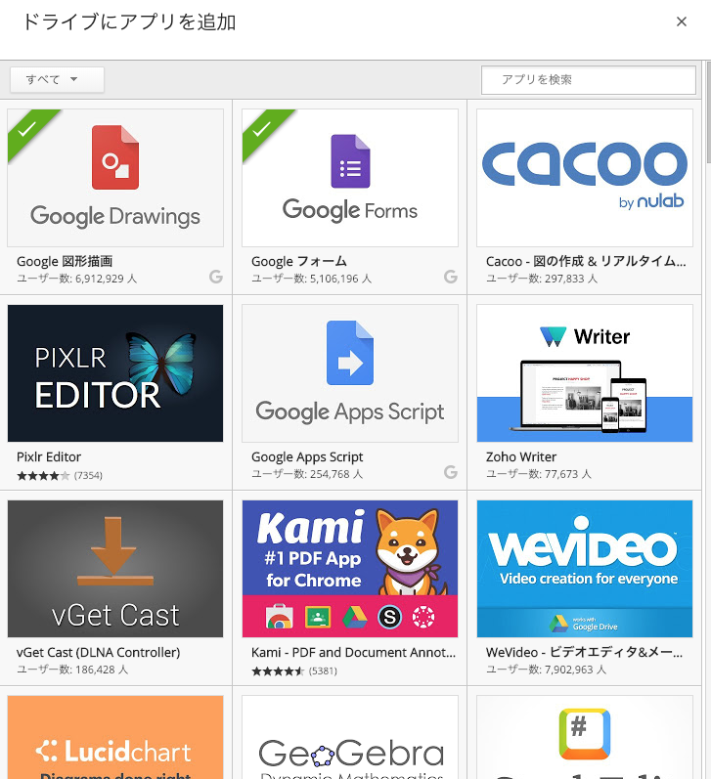Click the ユーザー数: 186,428 人 text
711x779 pixels.
[72, 670]
